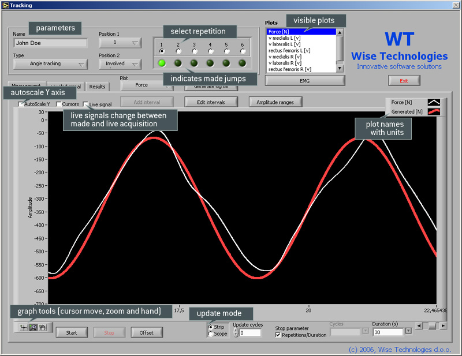Click jump indicator LED for repetition 4

(x=210, y=63)
